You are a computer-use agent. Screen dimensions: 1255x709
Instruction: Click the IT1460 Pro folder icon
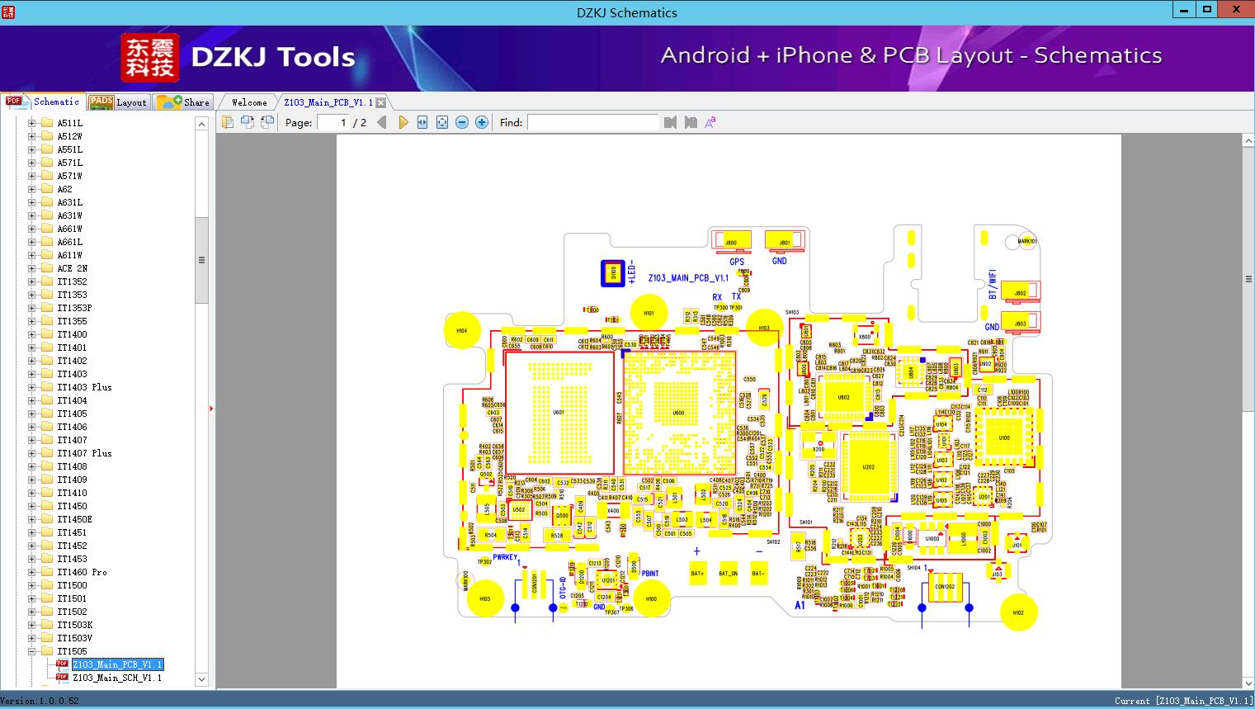47,572
